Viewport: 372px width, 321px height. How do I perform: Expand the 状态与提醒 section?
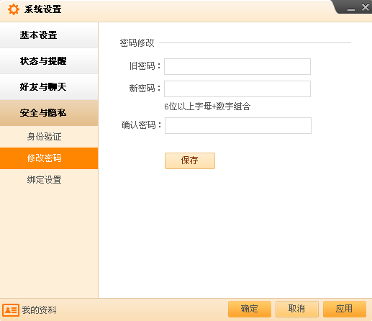(49, 61)
